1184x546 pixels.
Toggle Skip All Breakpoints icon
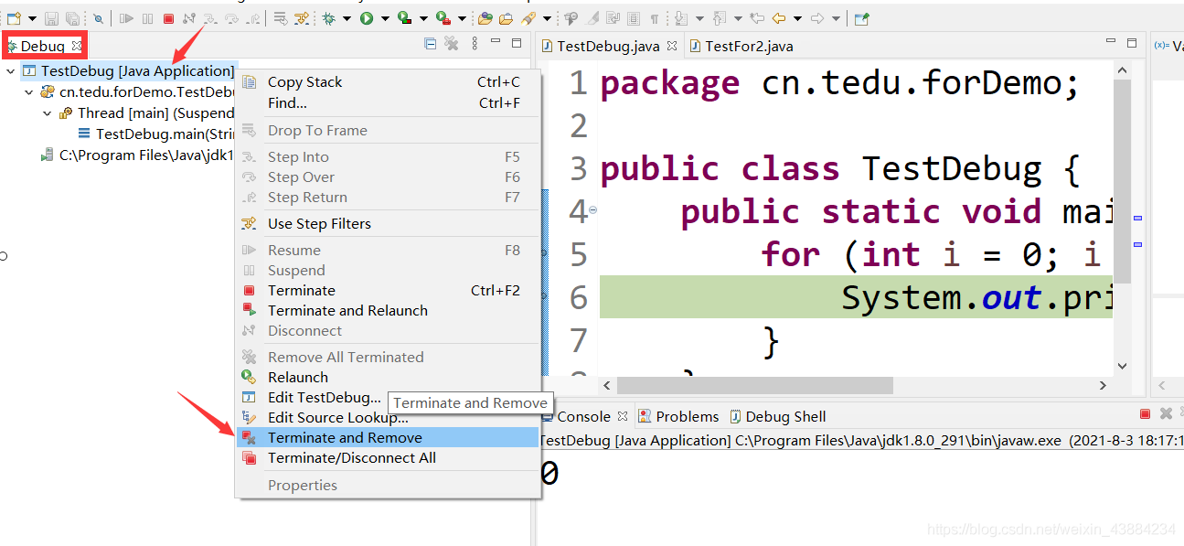pos(98,18)
